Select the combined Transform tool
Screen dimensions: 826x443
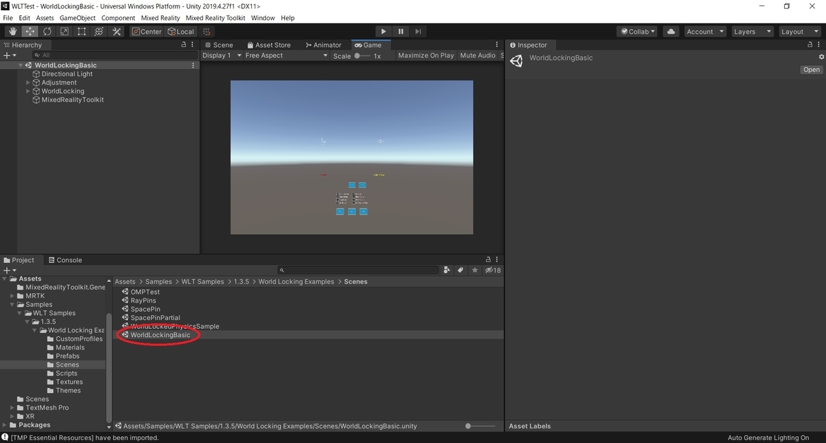tap(98, 32)
